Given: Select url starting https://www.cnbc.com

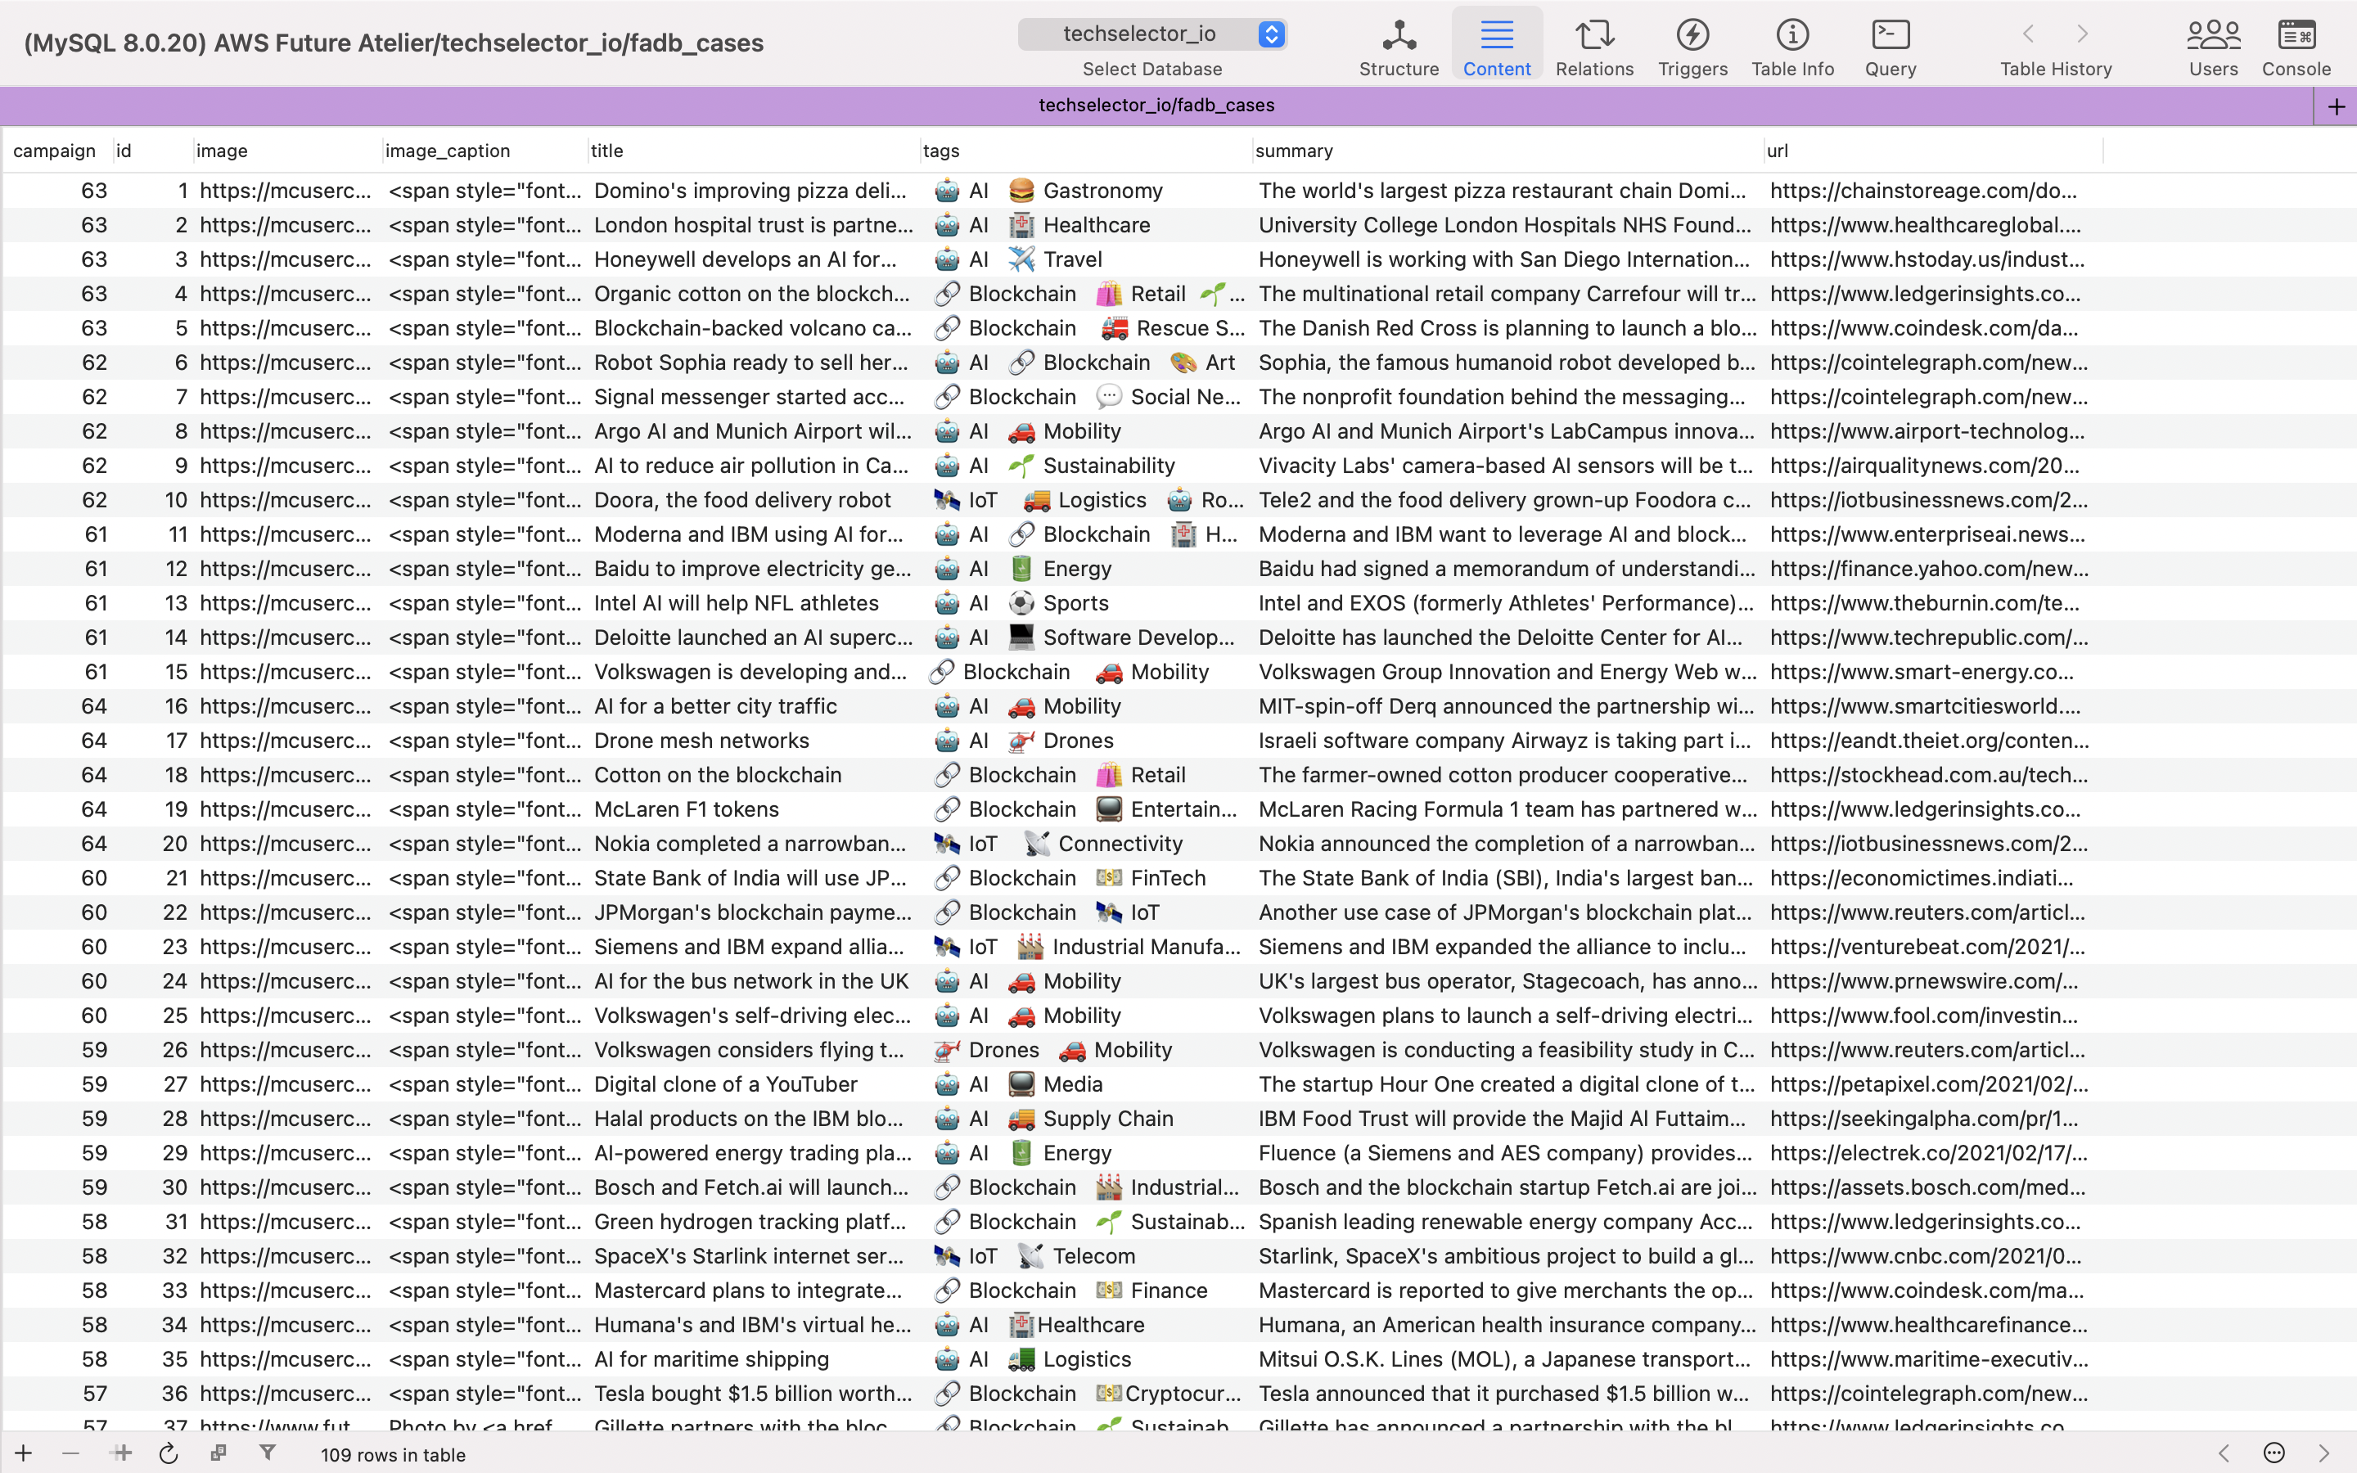Looking at the screenshot, I should click(x=1933, y=1257).
